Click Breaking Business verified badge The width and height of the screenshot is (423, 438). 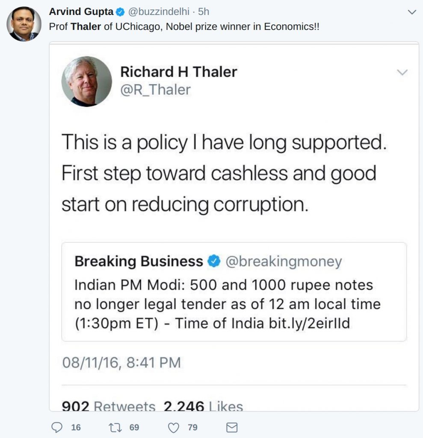(214, 261)
